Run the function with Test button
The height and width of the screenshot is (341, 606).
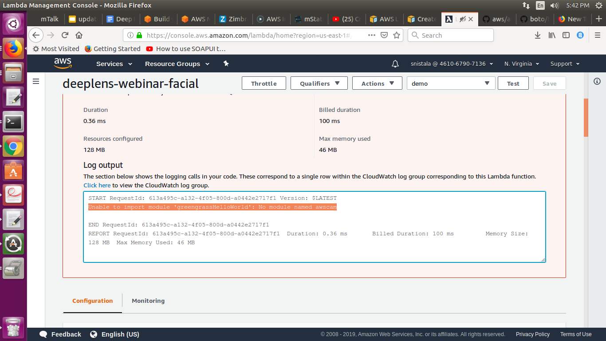coord(513,83)
